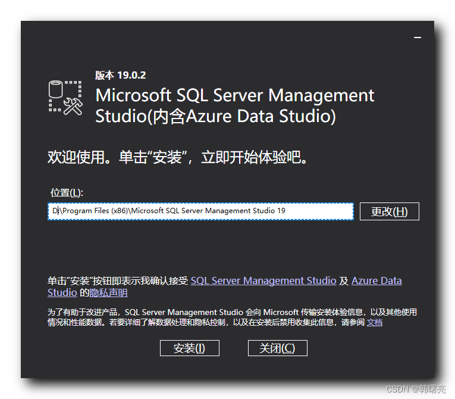Click the version text 版本 19.0.2
455x399 pixels.
120,75
